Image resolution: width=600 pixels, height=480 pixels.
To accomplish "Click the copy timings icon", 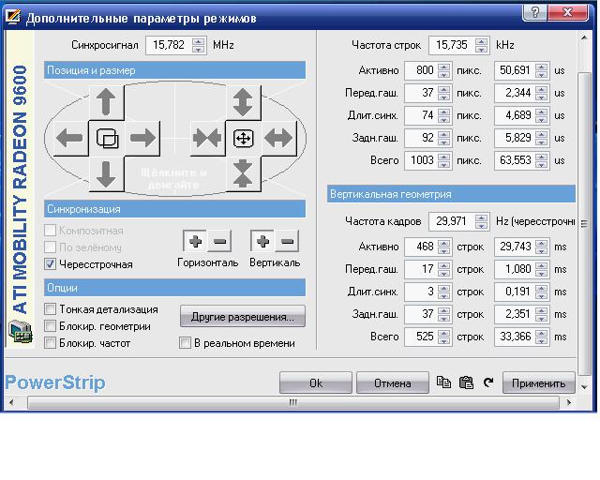I will tap(443, 382).
